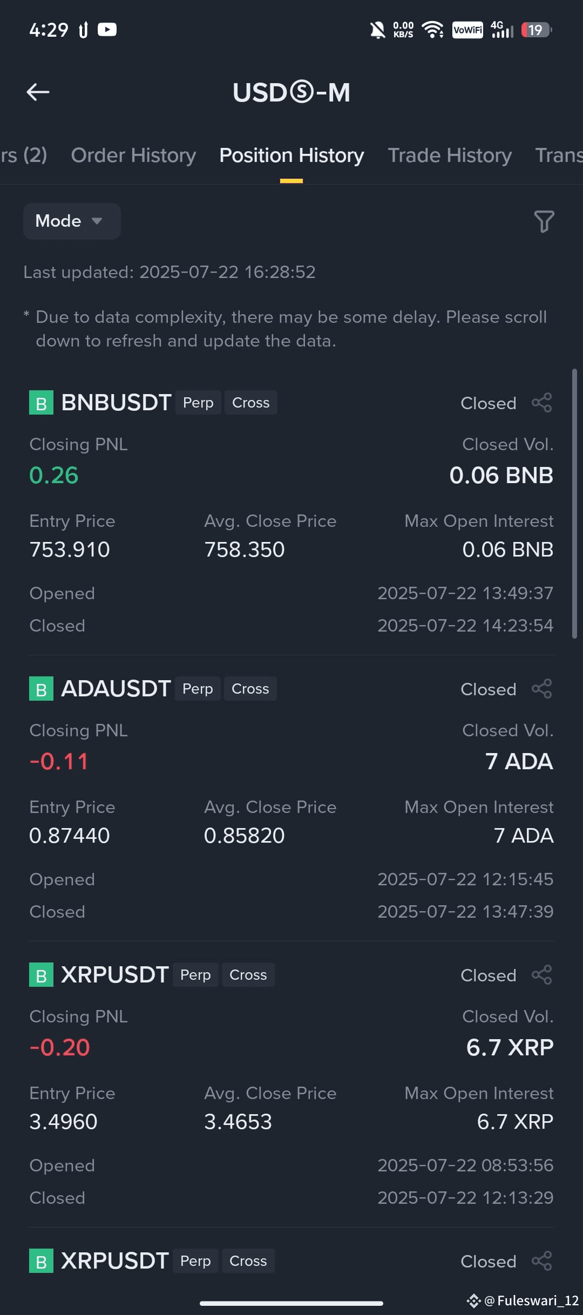583x1315 pixels.
Task: Expand the Mode dropdown
Action: pyautogui.click(x=72, y=221)
